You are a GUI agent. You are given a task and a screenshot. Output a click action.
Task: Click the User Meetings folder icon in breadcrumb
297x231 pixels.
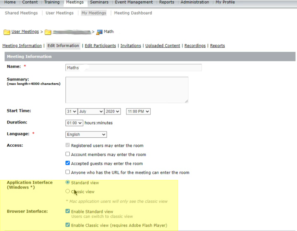pos(7,32)
